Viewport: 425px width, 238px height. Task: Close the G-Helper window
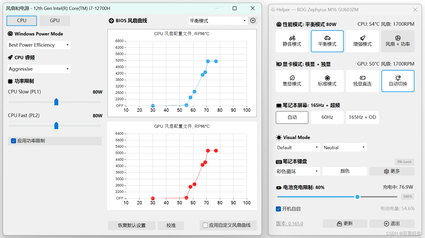coord(415,9)
